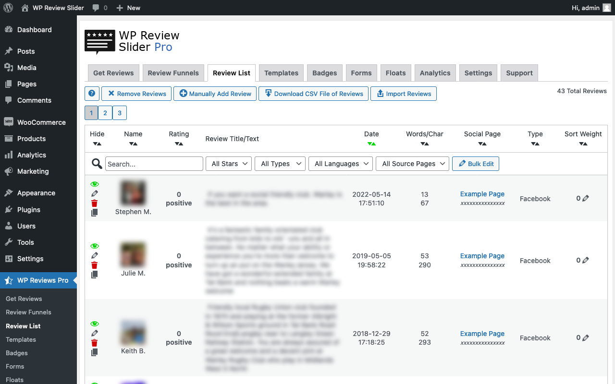The image size is (615, 384).
Task: Open the All Stars filter dropdown
Action: tap(229, 164)
